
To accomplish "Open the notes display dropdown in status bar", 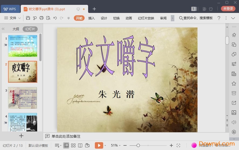I will (x=58, y=145).
